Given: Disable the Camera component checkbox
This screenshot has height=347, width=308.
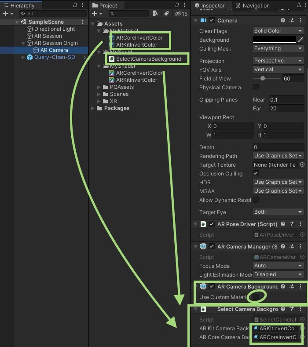Looking at the screenshot, I should [x=212, y=21].
